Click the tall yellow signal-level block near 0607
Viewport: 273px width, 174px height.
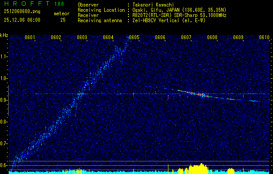click(198, 168)
